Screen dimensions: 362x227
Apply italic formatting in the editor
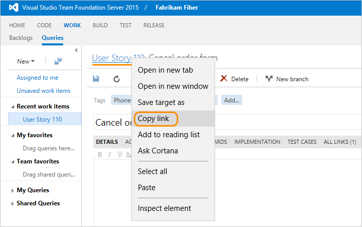(110, 154)
